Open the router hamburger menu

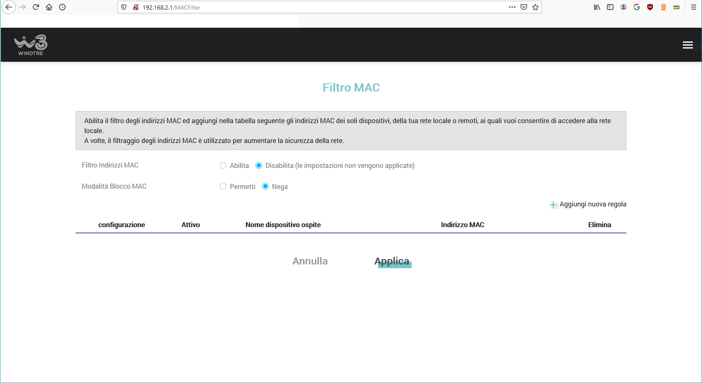688,45
